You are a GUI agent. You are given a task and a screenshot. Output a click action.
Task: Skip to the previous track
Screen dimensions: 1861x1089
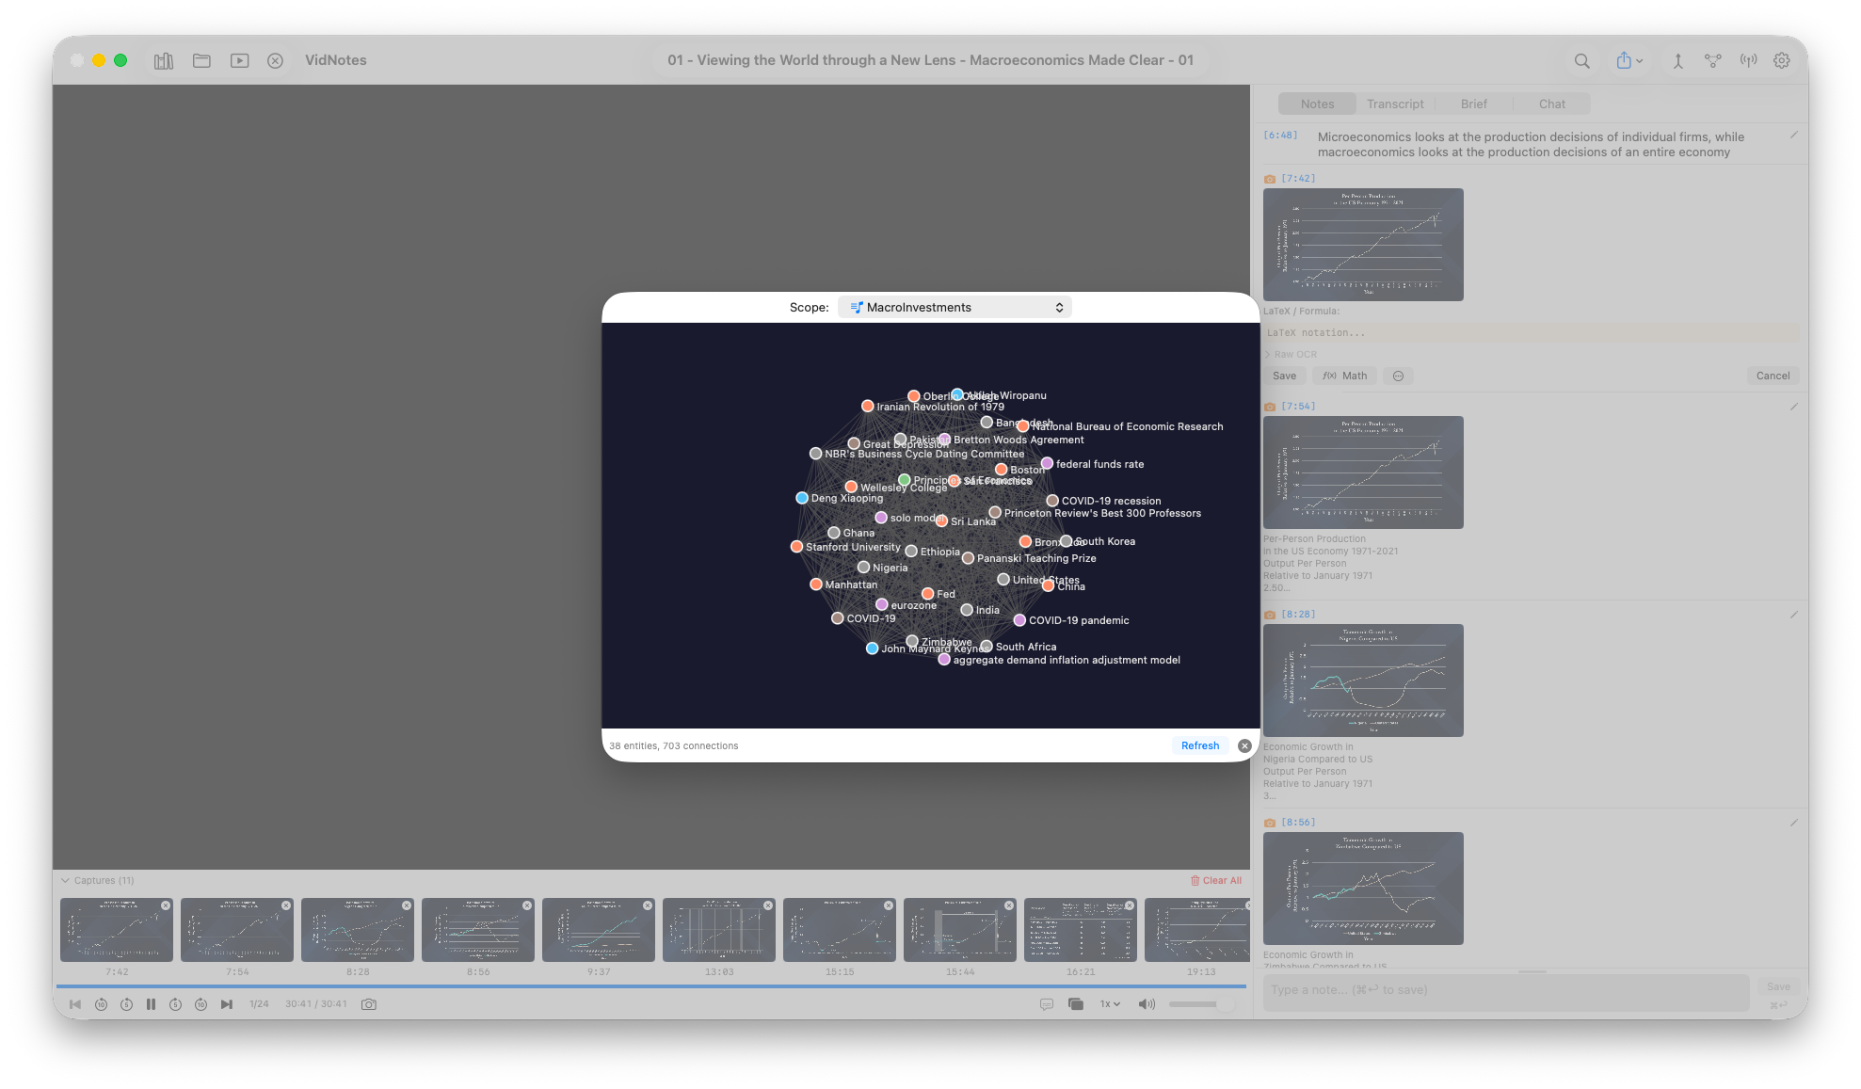[75, 1004]
